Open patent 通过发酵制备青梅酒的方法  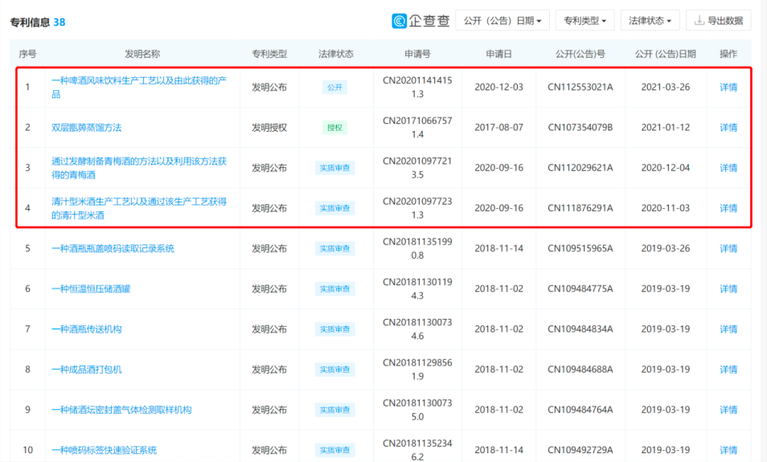pos(139,168)
